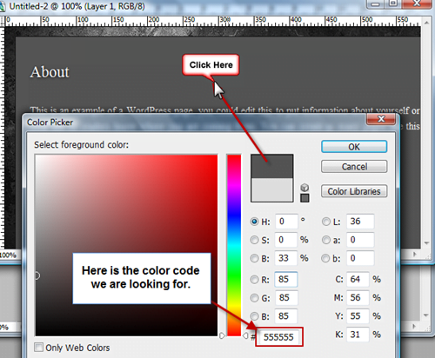Click the Cancel button
Viewport: 435px width, 358px height.
tap(354, 167)
